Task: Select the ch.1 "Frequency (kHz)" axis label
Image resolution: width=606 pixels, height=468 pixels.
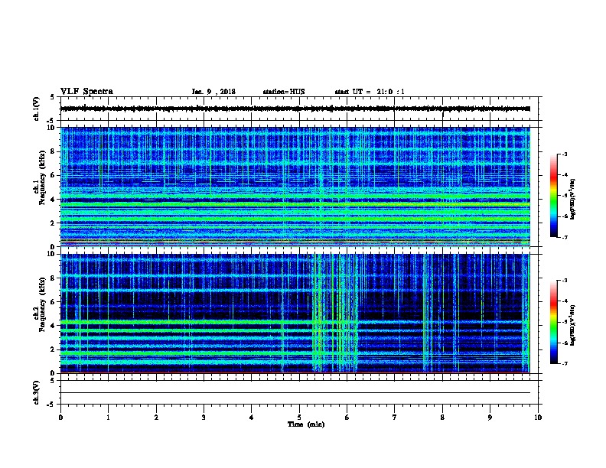Action: tap(42, 178)
